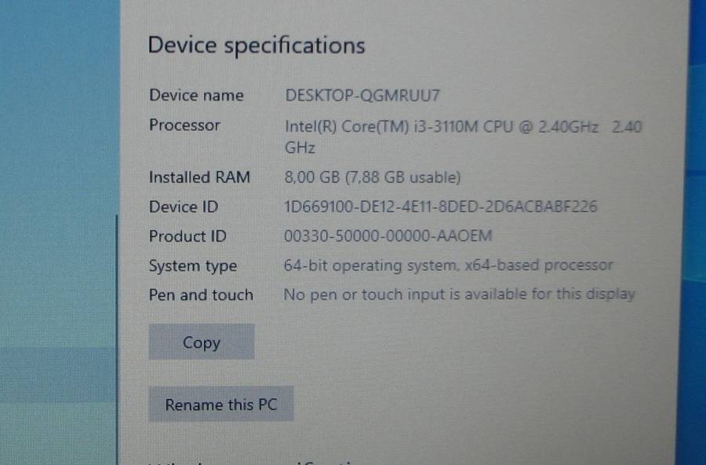Click the Pen and touch label
This screenshot has height=465, width=706.
pyautogui.click(x=201, y=295)
